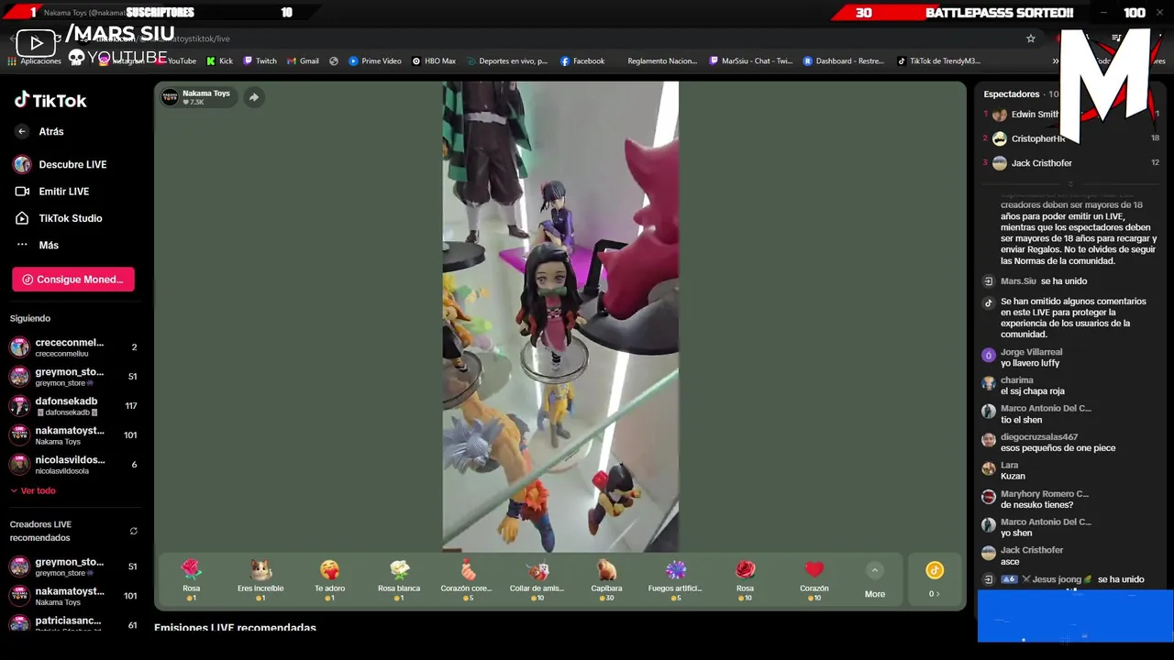Click the Consigue Monedas button
This screenshot has height=660, width=1174.
click(x=73, y=280)
